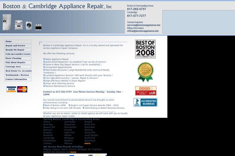Click the refrigerator image in the header banner
235x156 pixels.
[7, 22]
